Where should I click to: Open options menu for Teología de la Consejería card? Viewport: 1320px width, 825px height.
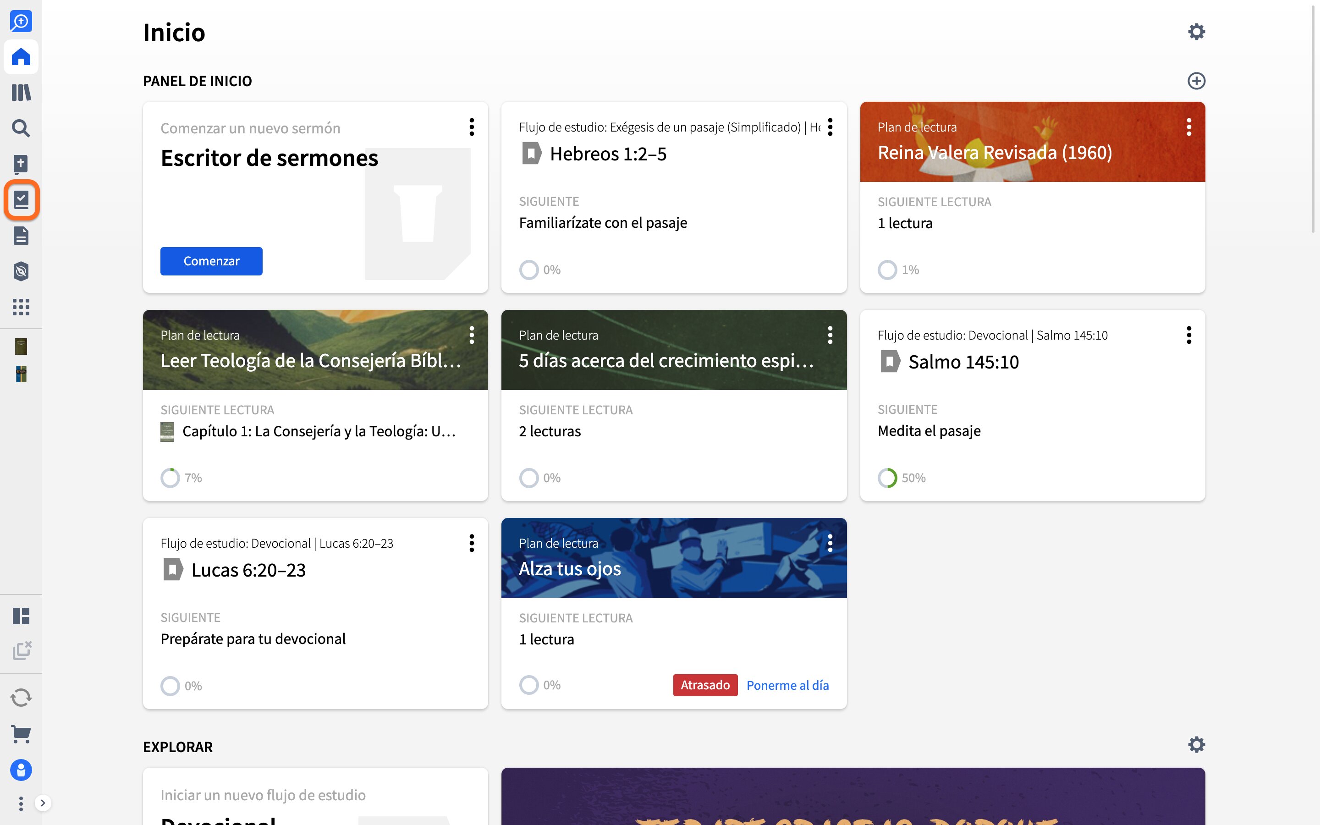[x=471, y=335]
